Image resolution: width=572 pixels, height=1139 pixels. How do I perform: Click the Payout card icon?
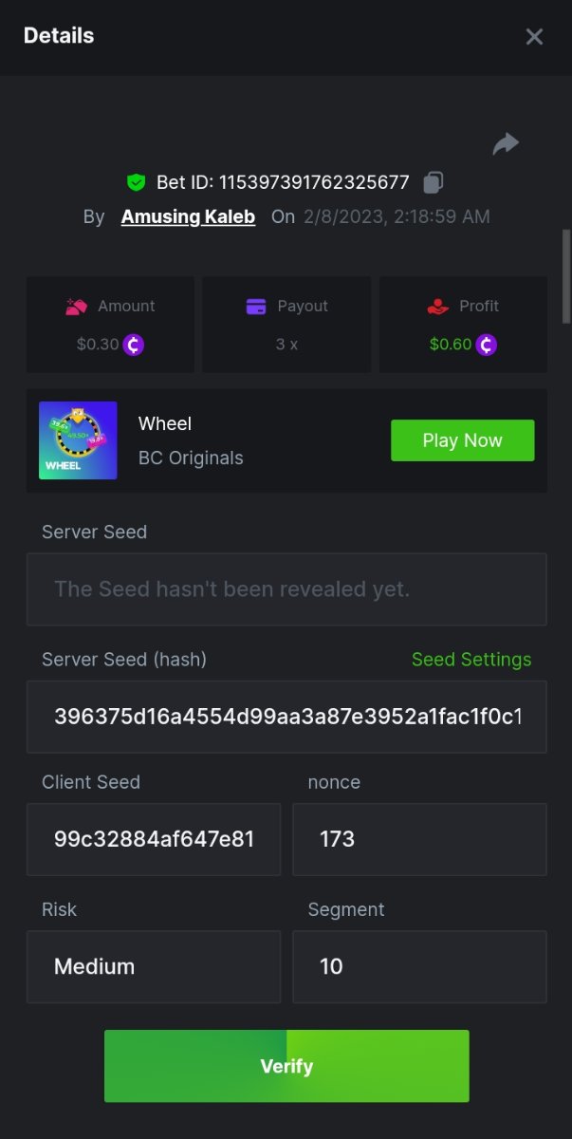pos(256,306)
